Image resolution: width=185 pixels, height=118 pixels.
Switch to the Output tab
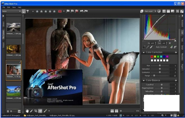coord(3,45)
